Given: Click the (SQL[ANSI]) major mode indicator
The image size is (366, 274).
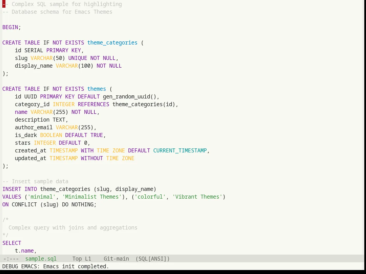Looking at the screenshot, I should coord(152,259).
